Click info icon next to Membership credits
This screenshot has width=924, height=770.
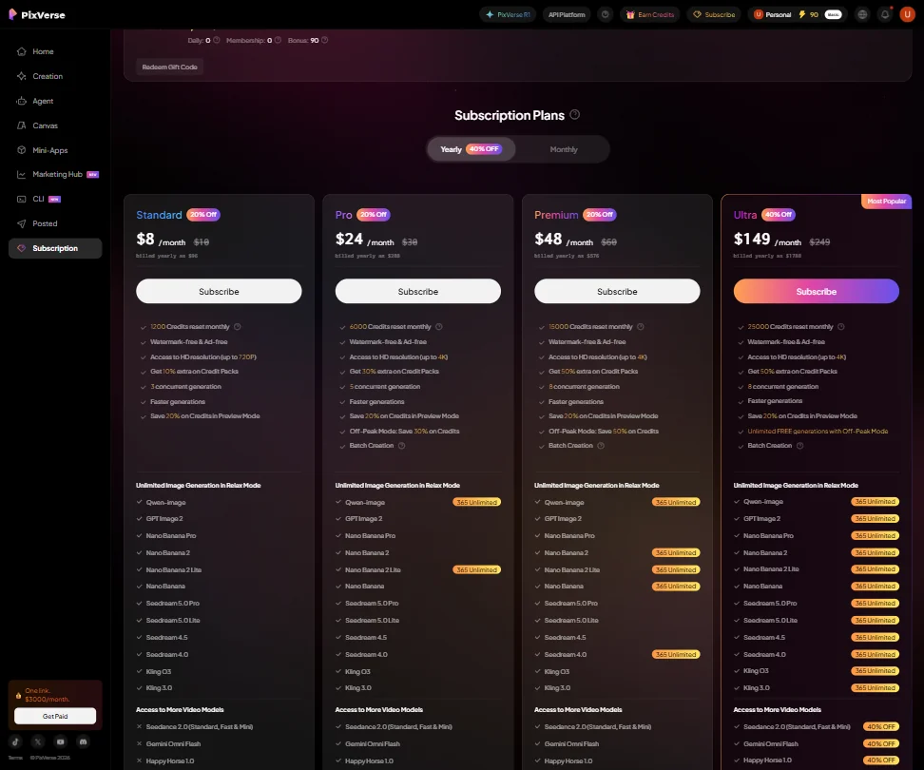pos(278,40)
